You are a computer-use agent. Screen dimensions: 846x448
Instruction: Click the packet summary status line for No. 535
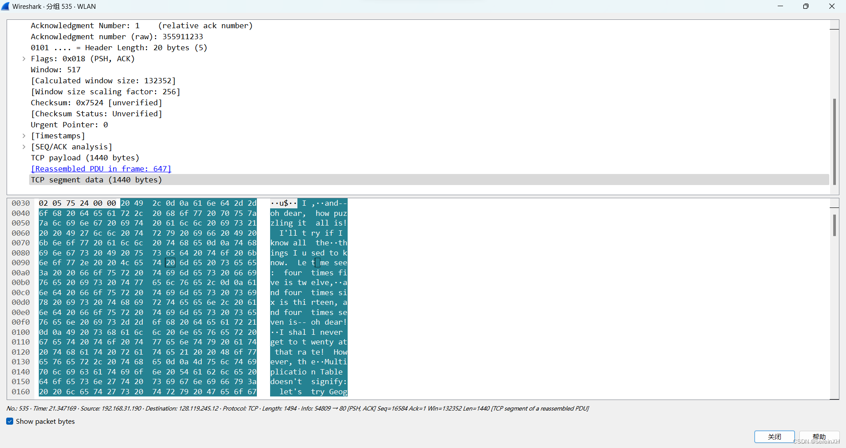[297, 408]
